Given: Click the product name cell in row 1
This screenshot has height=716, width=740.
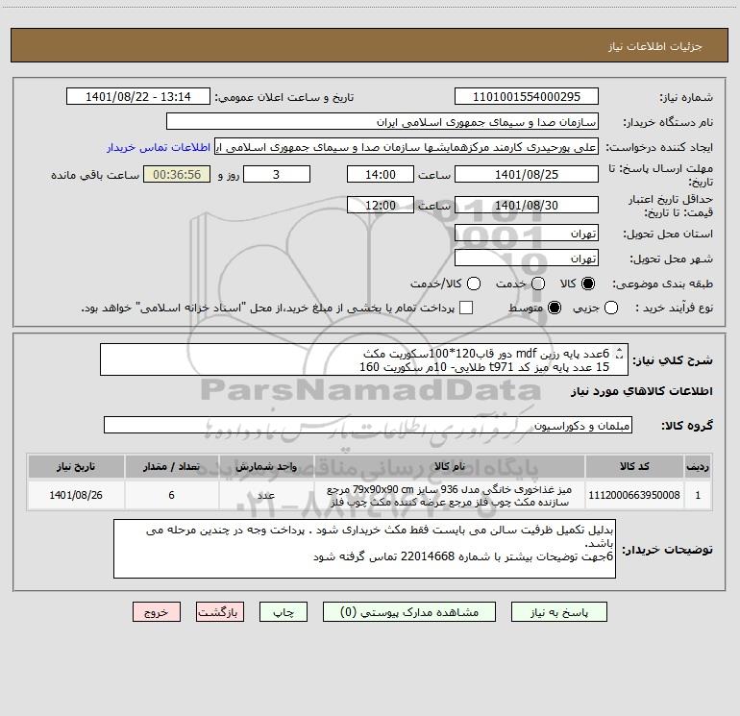Looking at the screenshot, I should [x=450, y=495].
